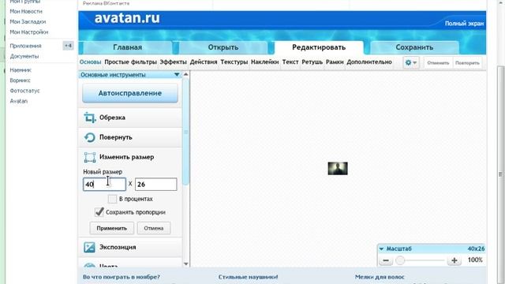Click the +4 badge next to Приложения
This screenshot has height=284, width=505.
click(68, 46)
